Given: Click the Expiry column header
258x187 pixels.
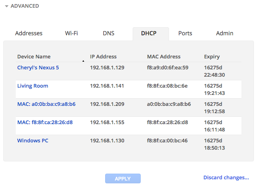Looking at the screenshot, I should (212, 57).
